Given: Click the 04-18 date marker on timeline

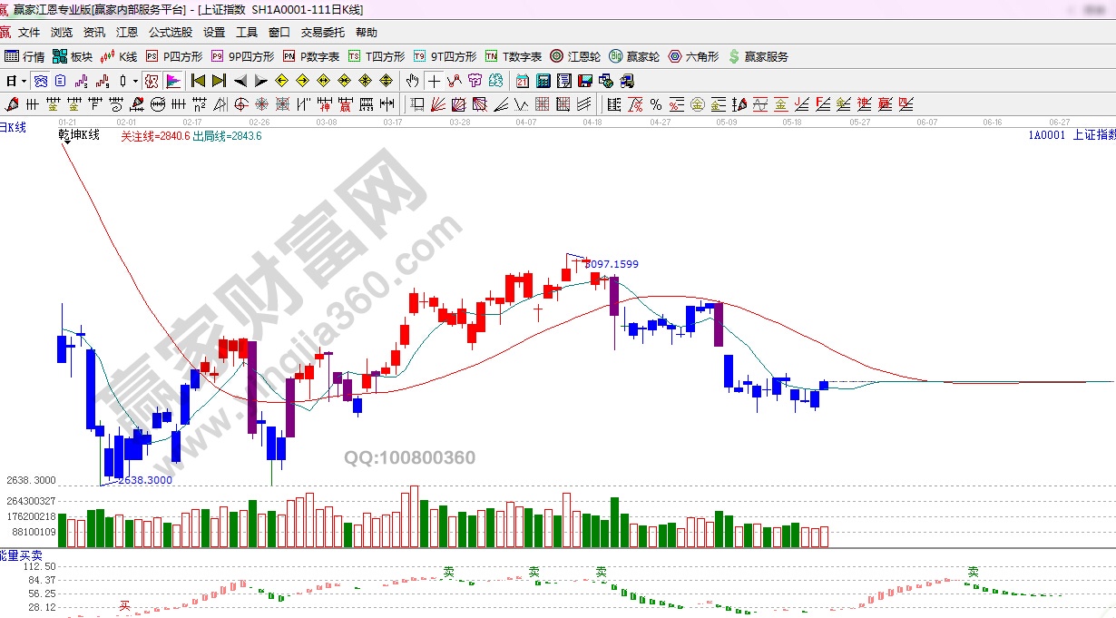Looking at the screenshot, I should (593, 121).
